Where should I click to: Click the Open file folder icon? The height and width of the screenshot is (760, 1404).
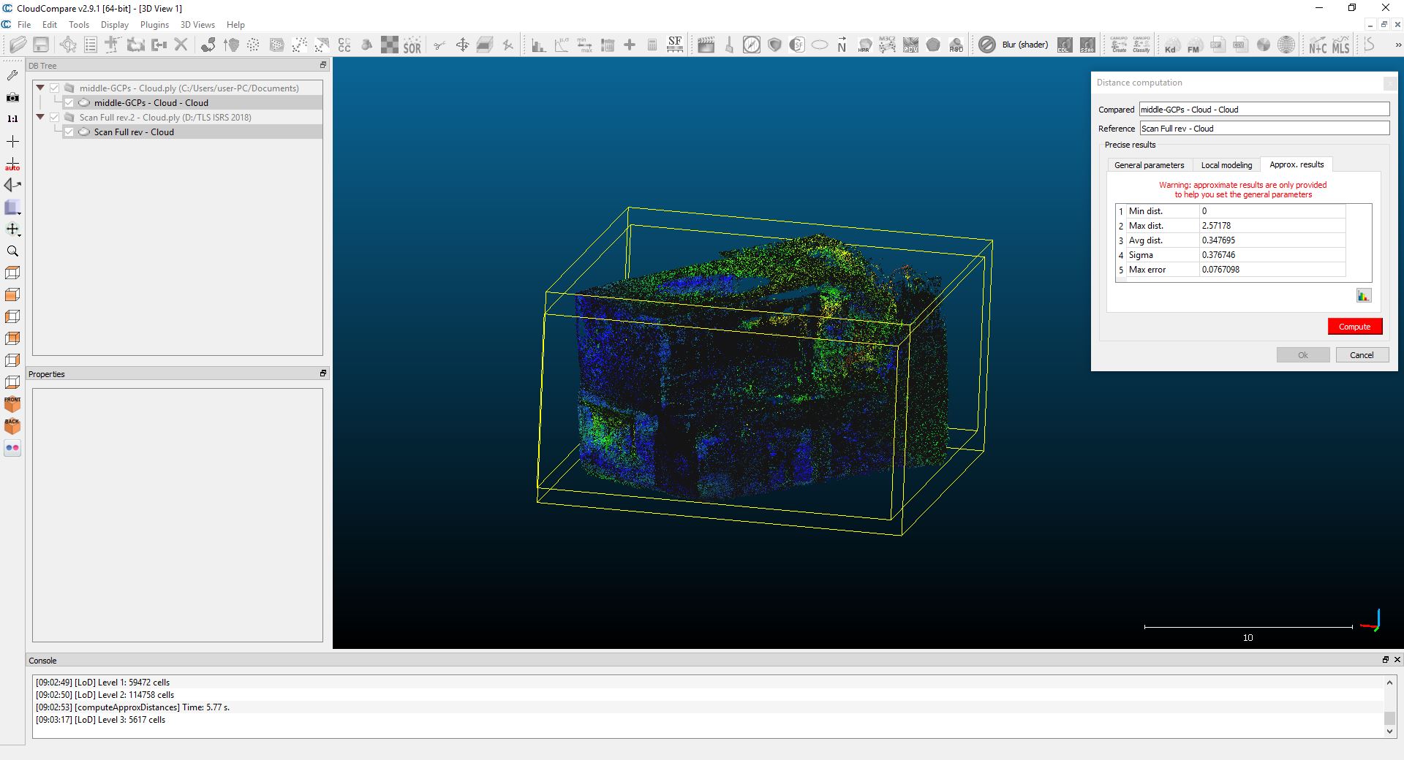point(18,45)
